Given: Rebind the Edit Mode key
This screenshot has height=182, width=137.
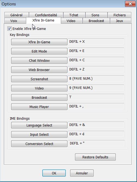Looking at the screenshot, I should (x=39, y=51).
